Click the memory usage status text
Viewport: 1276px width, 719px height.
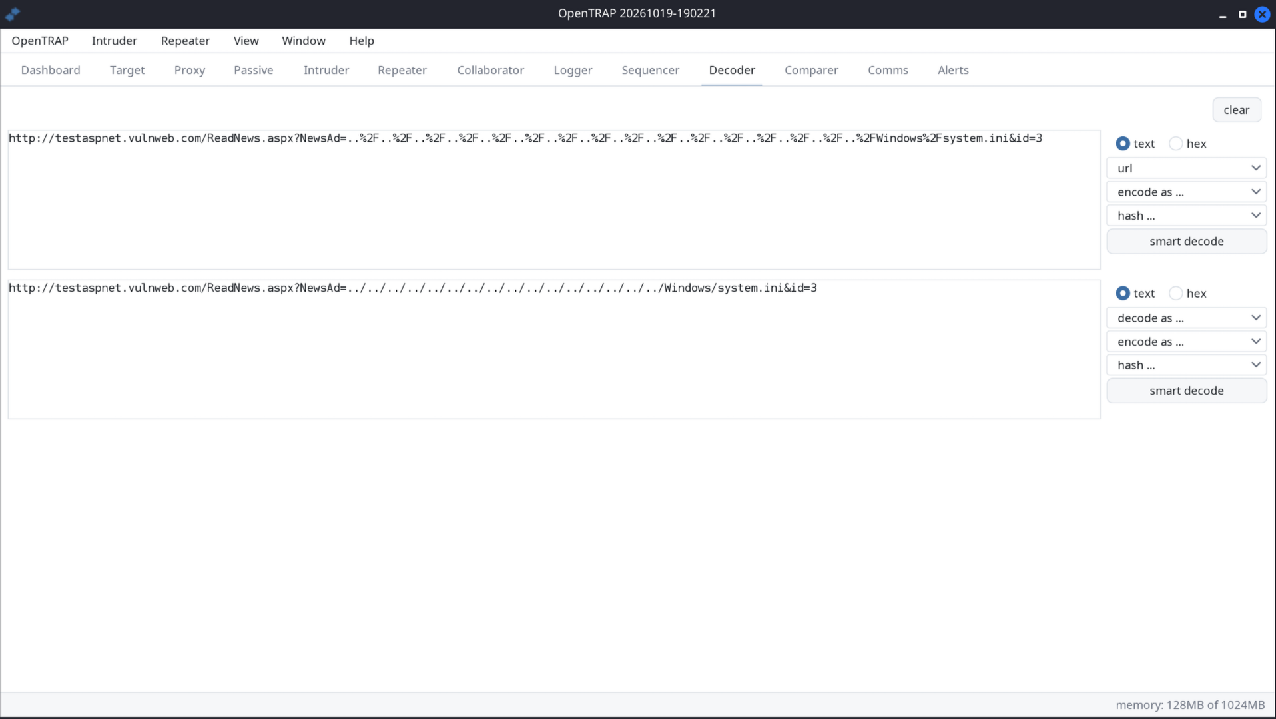(x=1190, y=705)
